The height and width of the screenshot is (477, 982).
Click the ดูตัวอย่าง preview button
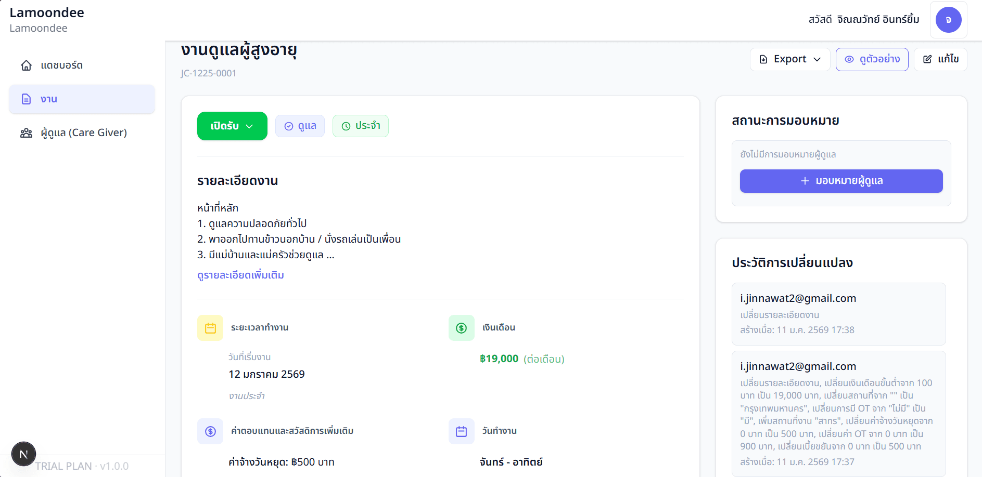tap(872, 59)
